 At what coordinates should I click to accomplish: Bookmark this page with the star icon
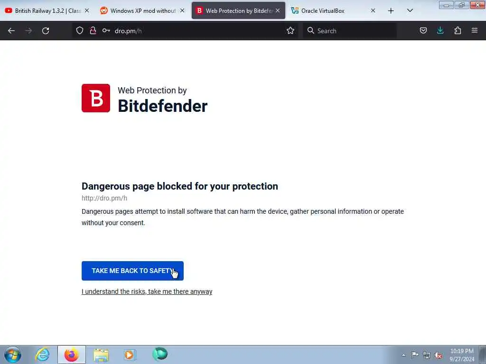pos(290,30)
